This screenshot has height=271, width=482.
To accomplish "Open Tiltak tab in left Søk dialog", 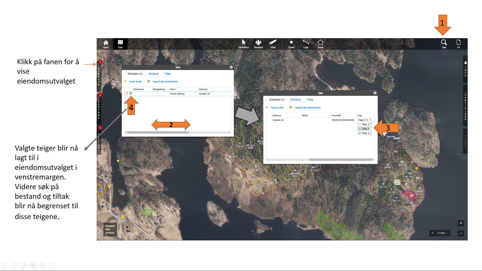I will click(x=167, y=74).
